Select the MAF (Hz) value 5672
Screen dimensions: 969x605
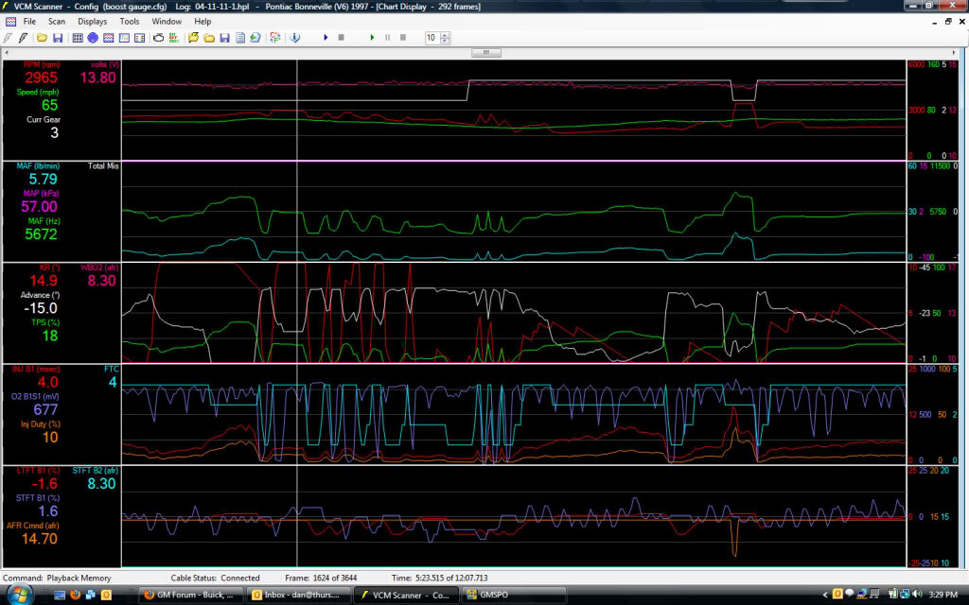(41, 234)
